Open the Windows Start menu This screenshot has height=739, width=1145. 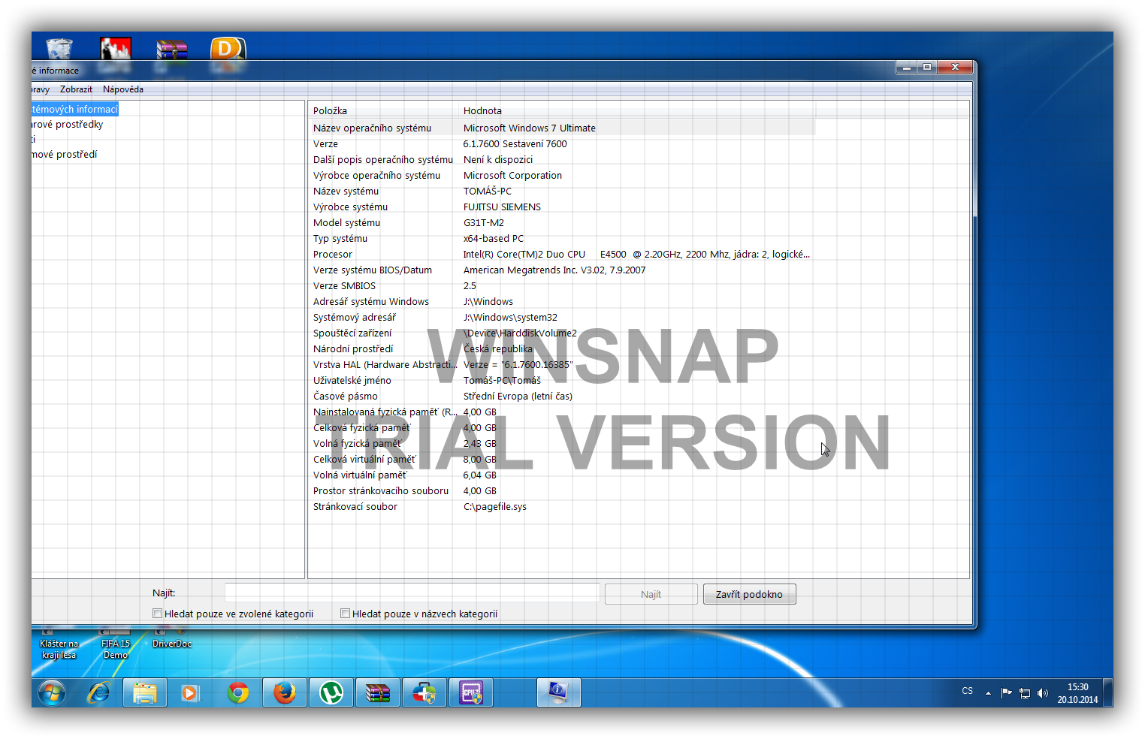tap(51, 692)
